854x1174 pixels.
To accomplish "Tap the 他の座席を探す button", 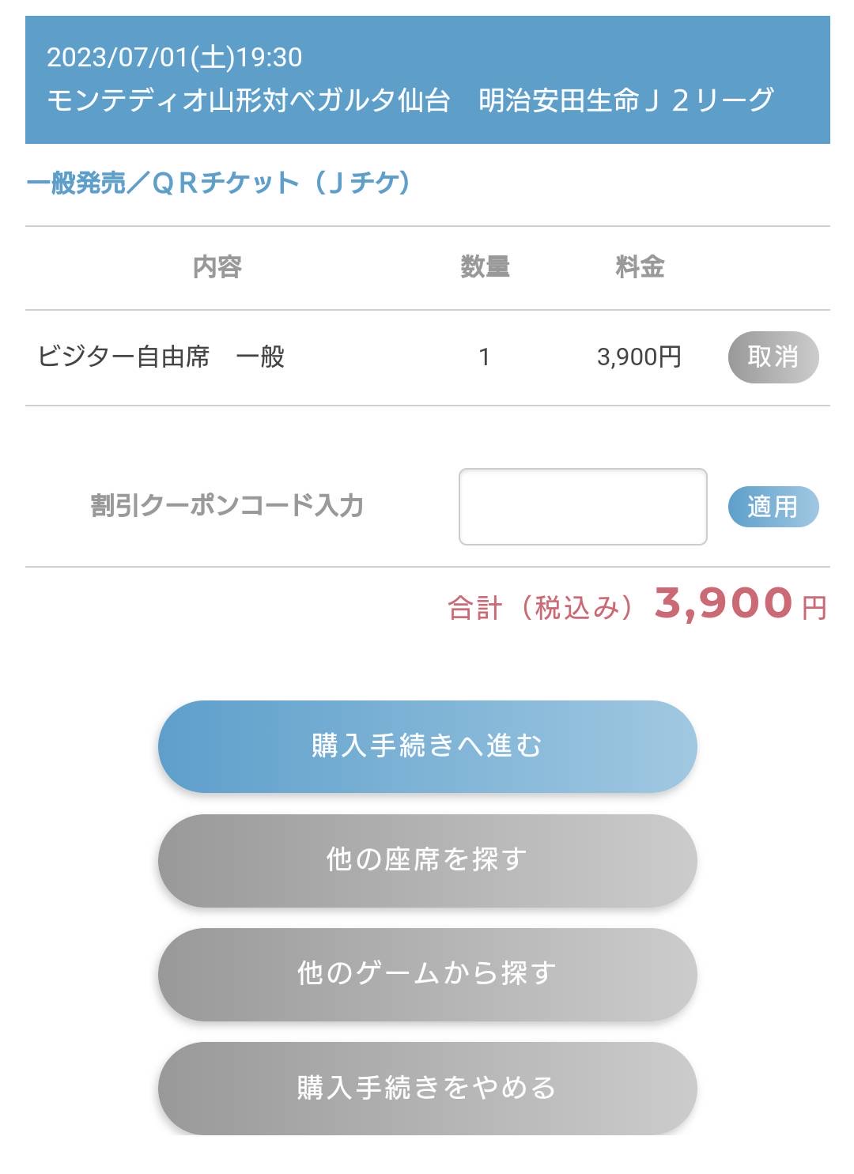I will pos(427,860).
